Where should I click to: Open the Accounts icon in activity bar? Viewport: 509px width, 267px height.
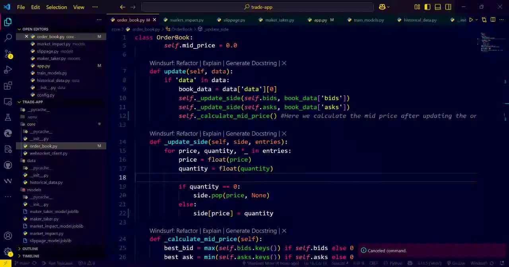click(8, 236)
